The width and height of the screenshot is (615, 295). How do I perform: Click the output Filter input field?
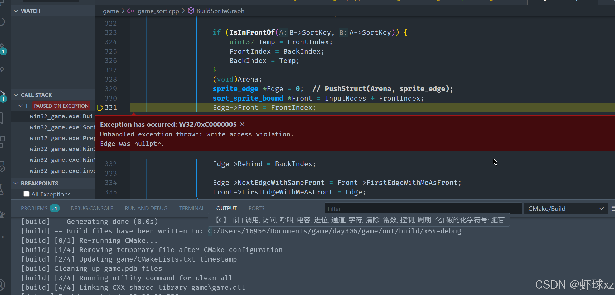[423, 209]
